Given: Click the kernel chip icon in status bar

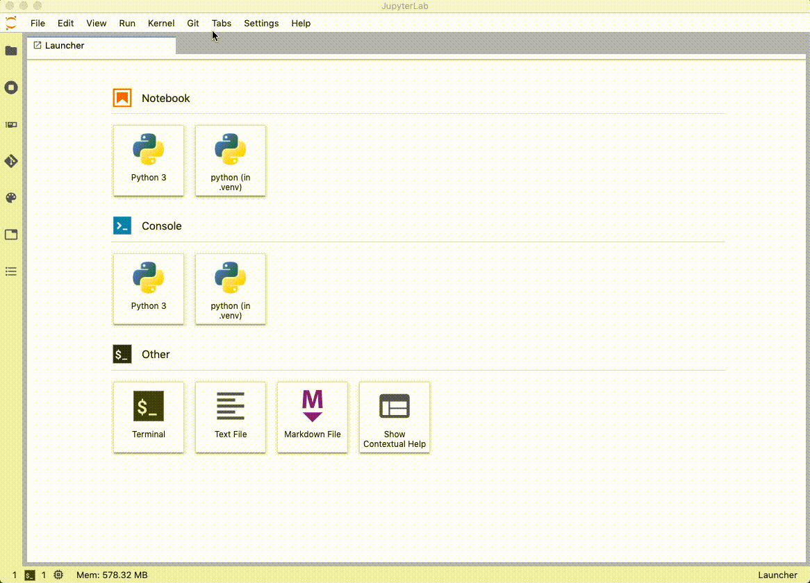Looking at the screenshot, I should click(x=58, y=575).
